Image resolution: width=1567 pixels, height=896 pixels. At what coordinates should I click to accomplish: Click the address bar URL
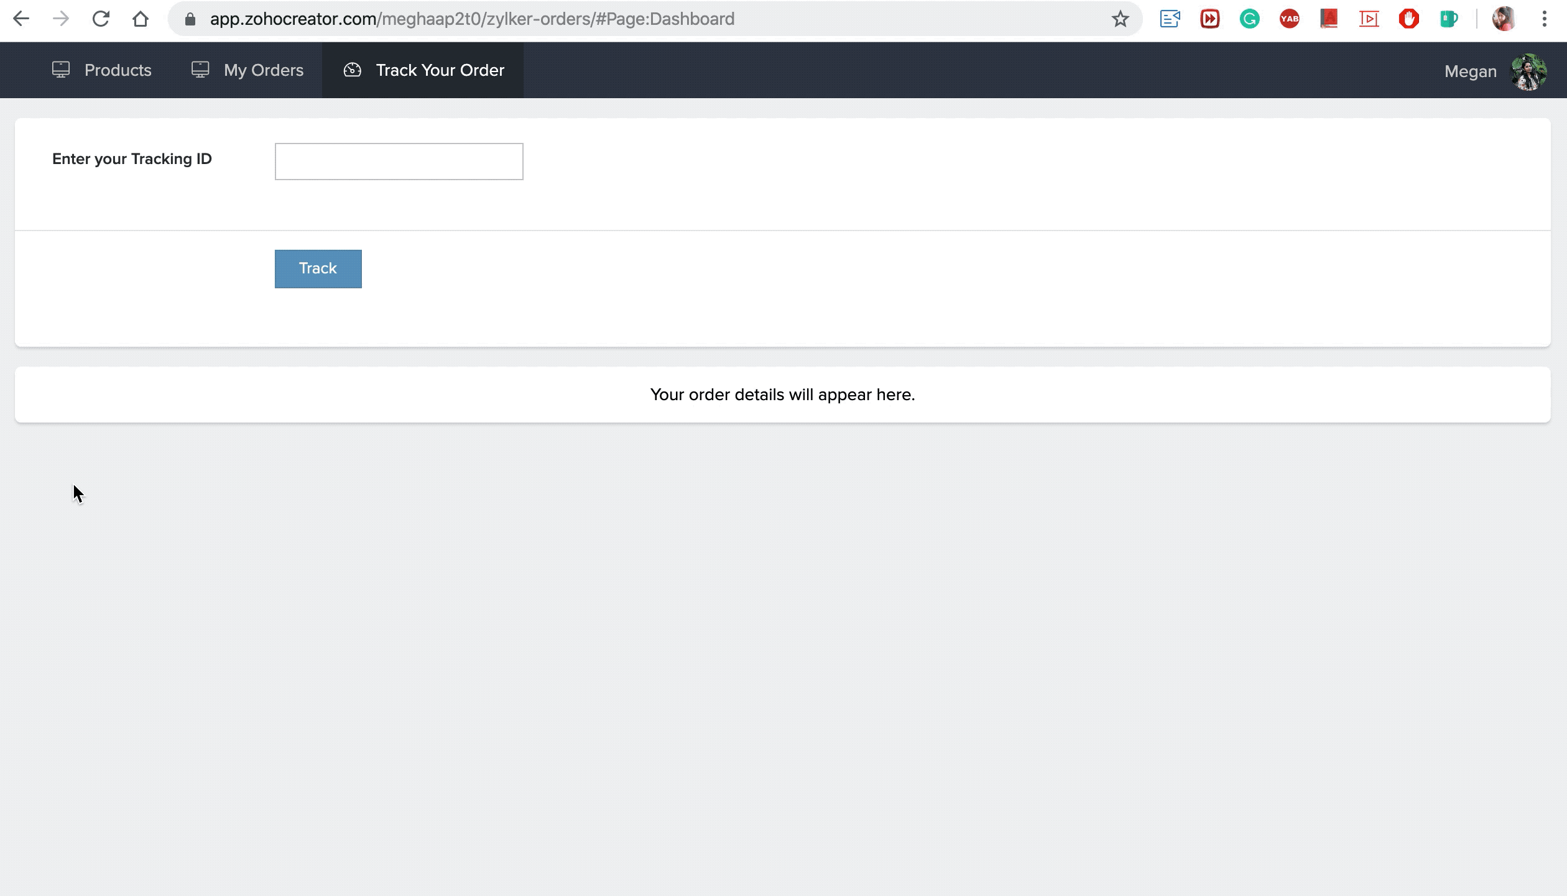471,19
